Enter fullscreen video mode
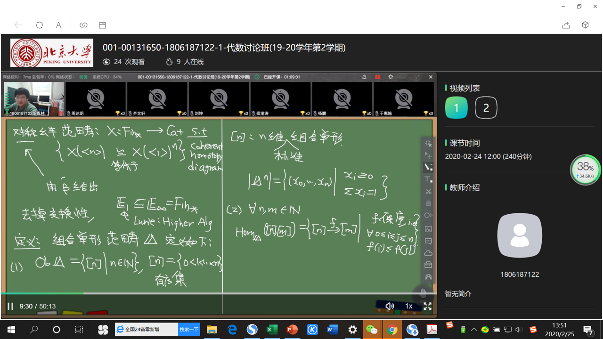 click(427, 306)
